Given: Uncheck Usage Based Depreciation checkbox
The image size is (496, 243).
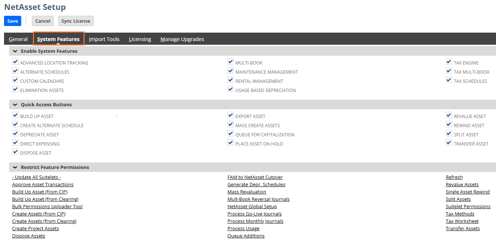Looking at the screenshot, I should [230, 89].
